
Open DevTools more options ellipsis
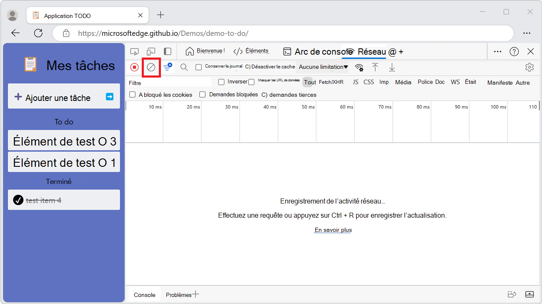point(497,51)
